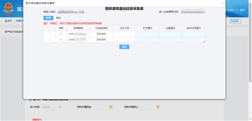The image size is (252, 121).
Task: Open calendar icon for 税款所属期起
Action: point(111,107)
